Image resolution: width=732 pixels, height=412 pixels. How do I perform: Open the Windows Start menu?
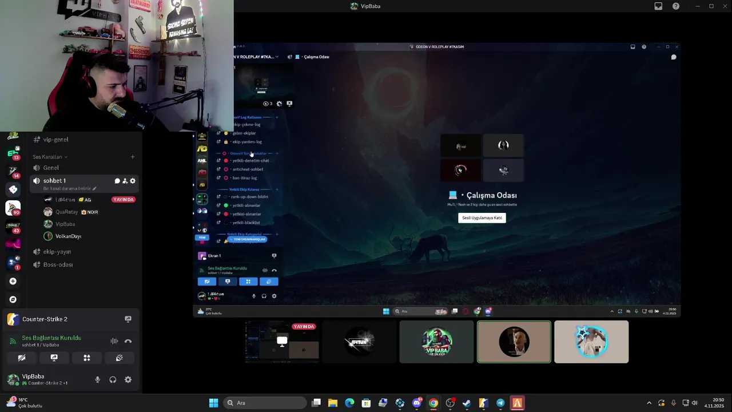(x=213, y=403)
